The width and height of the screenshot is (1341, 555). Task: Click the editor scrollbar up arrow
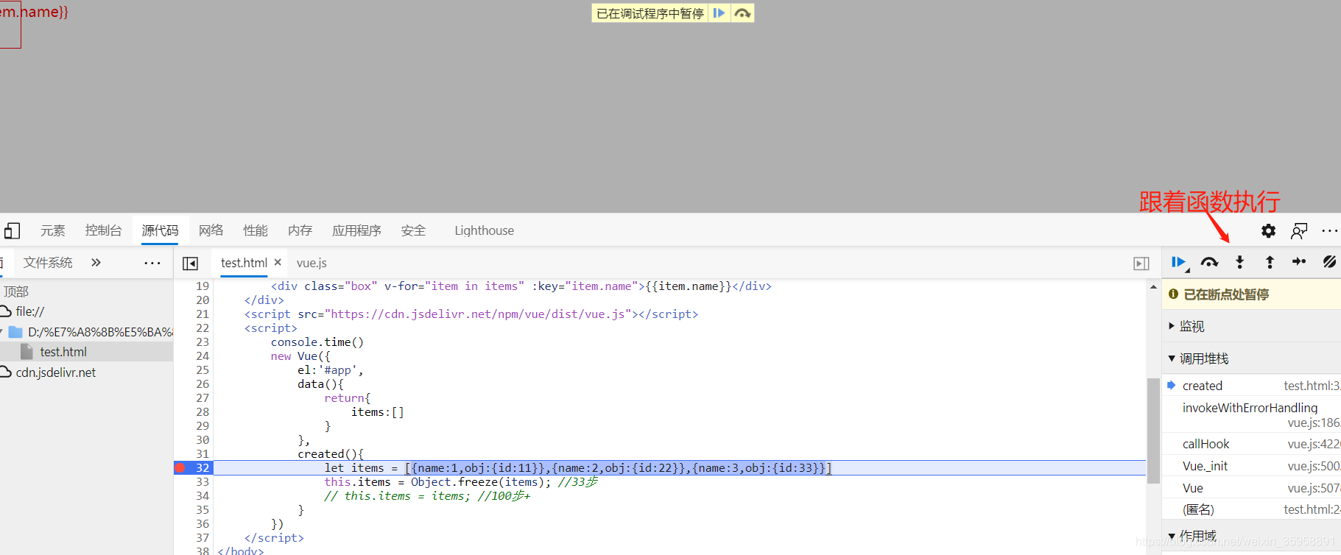pos(1153,287)
